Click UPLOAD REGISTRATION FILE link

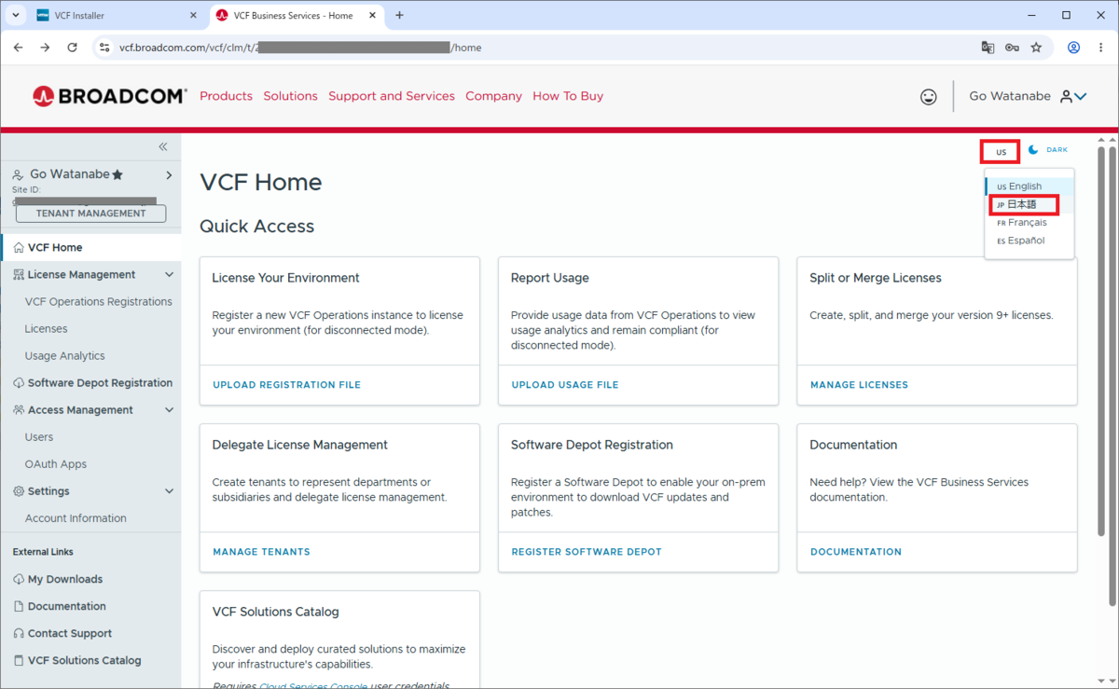286,385
